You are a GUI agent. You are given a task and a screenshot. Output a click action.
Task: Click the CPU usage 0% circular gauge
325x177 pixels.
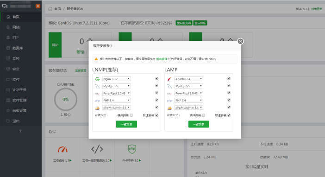pos(66,100)
